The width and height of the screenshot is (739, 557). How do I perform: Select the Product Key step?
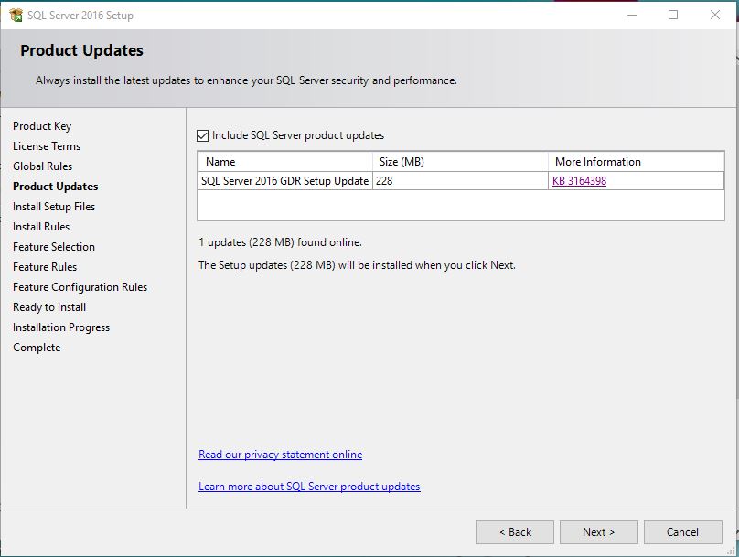(x=43, y=125)
